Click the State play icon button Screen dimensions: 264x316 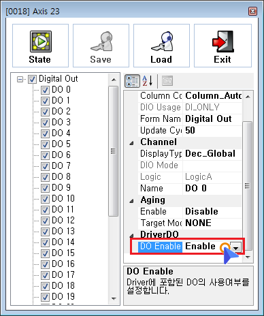40,46
